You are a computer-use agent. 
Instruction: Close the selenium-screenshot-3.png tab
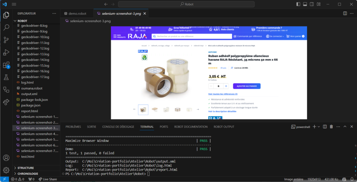click(145, 14)
